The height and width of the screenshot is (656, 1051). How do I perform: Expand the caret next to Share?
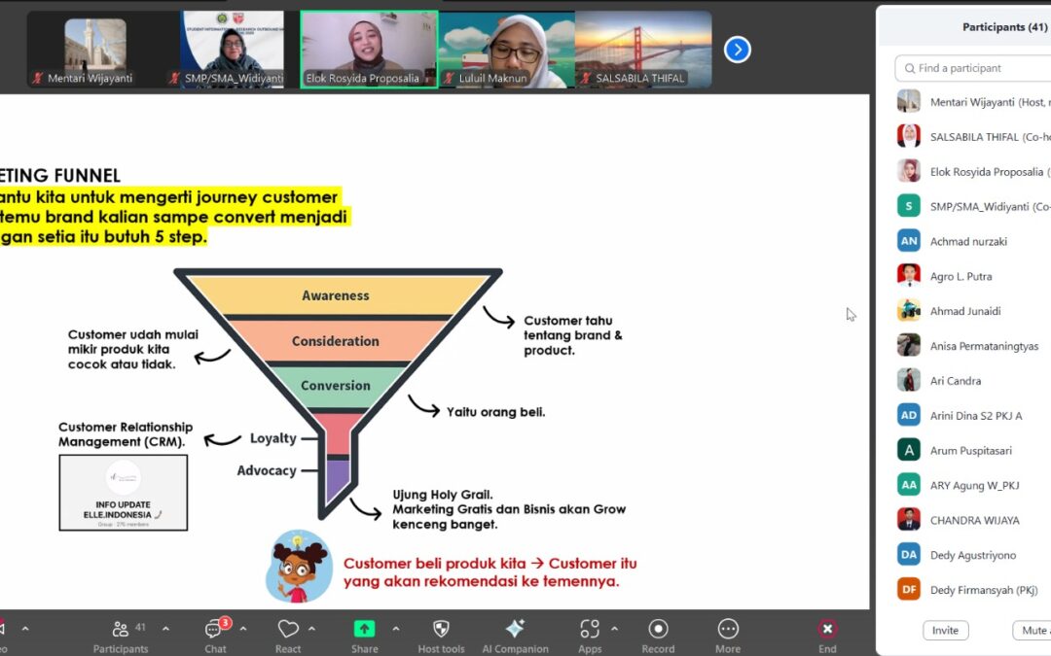click(395, 629)
